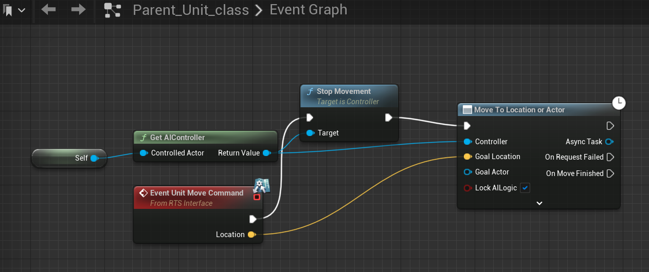Select Move To Location or Actor node title

[519, 110]
